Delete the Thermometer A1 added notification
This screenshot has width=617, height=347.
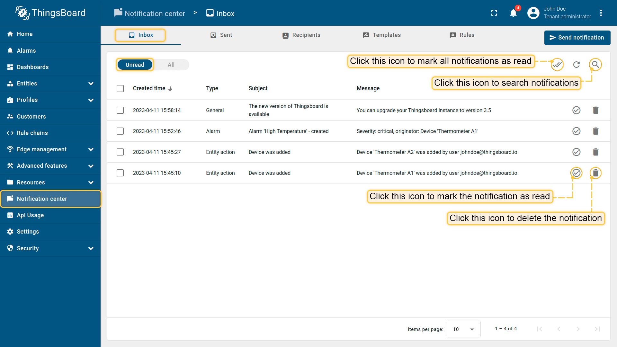coord(595,173)
